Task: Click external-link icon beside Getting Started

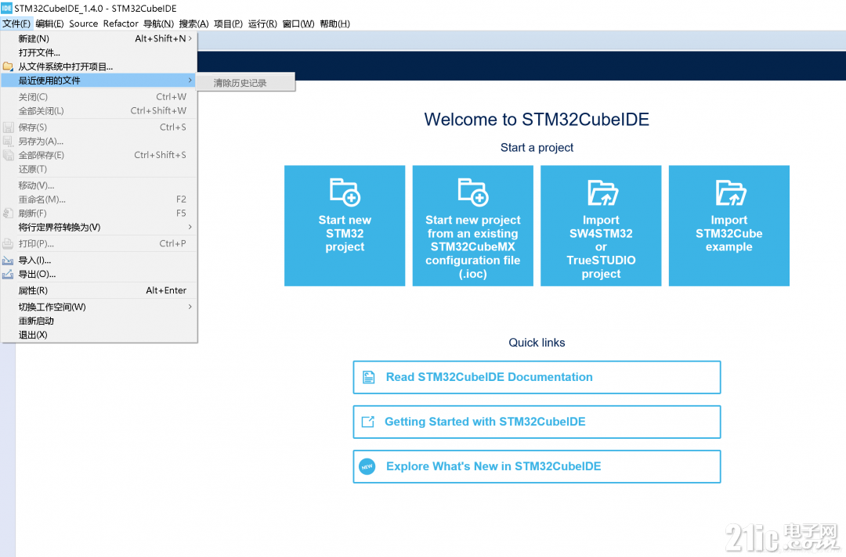Action: (x=367, y=422)
